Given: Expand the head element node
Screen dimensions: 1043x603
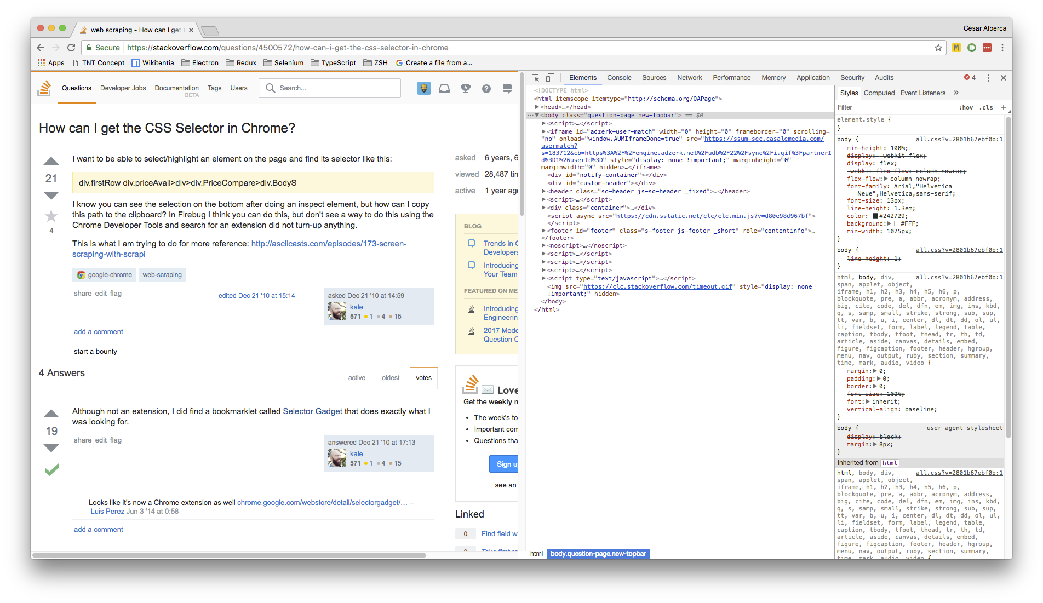Looking at the screenshot, I should tap(537, 107).
